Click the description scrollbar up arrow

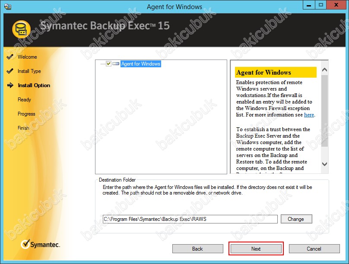324,70
